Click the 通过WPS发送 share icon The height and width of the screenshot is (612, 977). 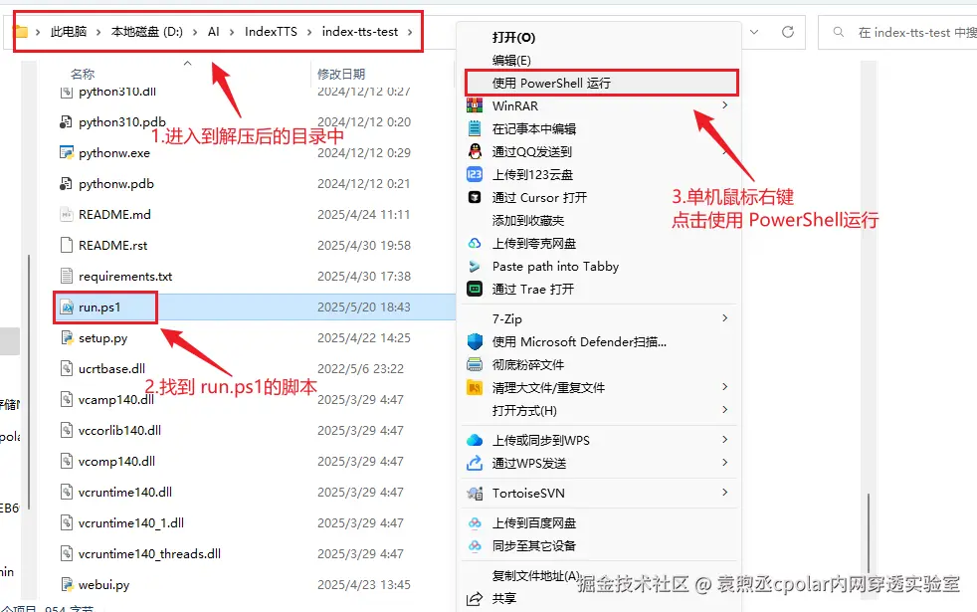(475, 463)
